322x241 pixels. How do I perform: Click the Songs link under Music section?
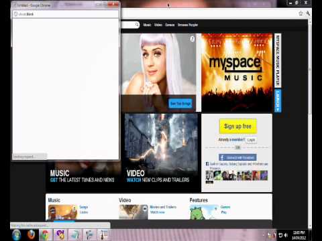[84, 207]
